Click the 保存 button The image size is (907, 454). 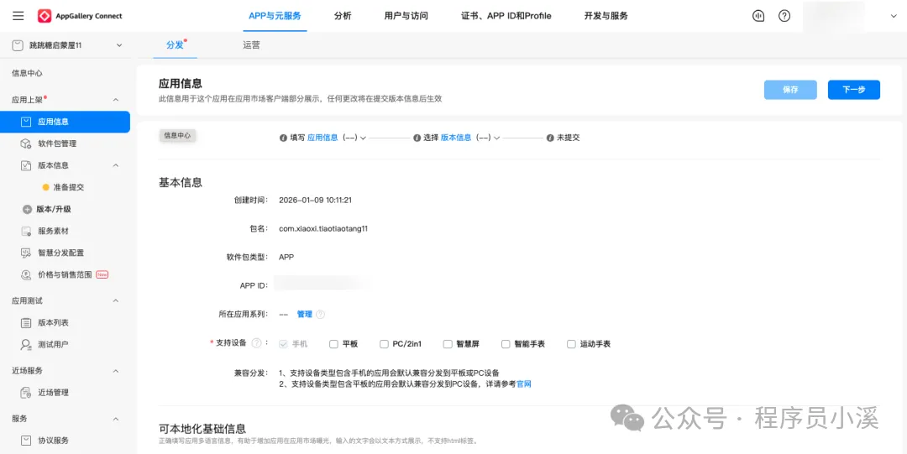[x=790, y=90]
